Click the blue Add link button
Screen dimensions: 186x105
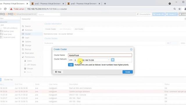(71, 65)
